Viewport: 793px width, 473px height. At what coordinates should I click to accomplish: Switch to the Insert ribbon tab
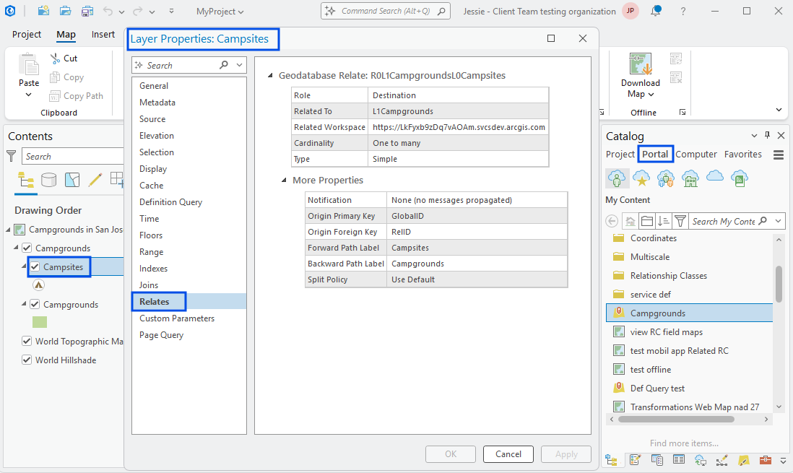point(103,34)
